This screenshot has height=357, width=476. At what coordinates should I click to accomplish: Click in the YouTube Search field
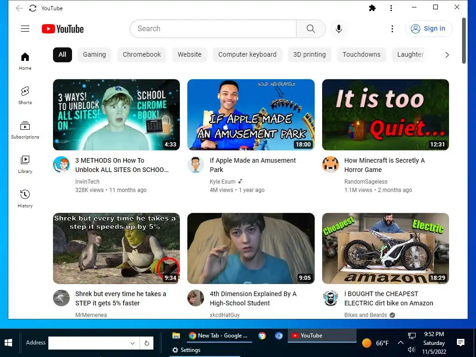click(213, 28)
